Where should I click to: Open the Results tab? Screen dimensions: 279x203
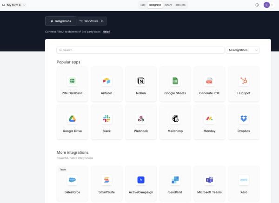pyautogui.click(x=180, y=5)
